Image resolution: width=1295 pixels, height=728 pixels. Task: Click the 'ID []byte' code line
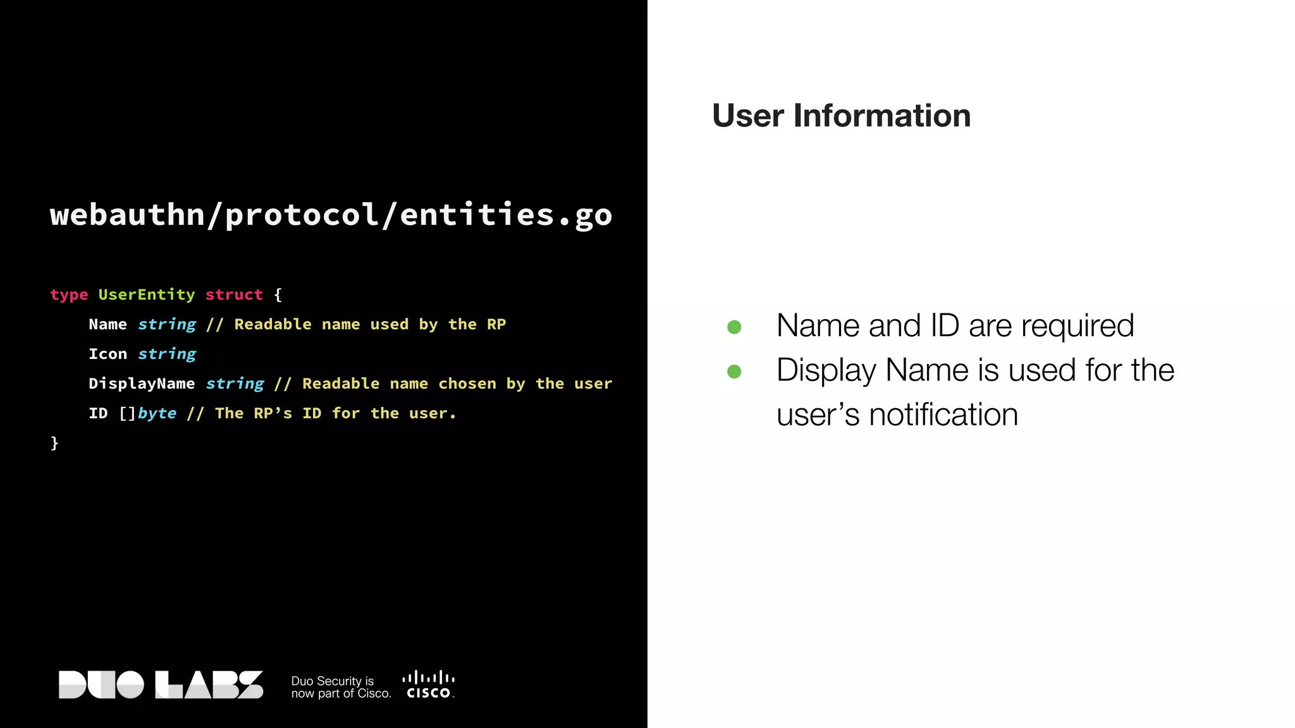tap(273, 413)
